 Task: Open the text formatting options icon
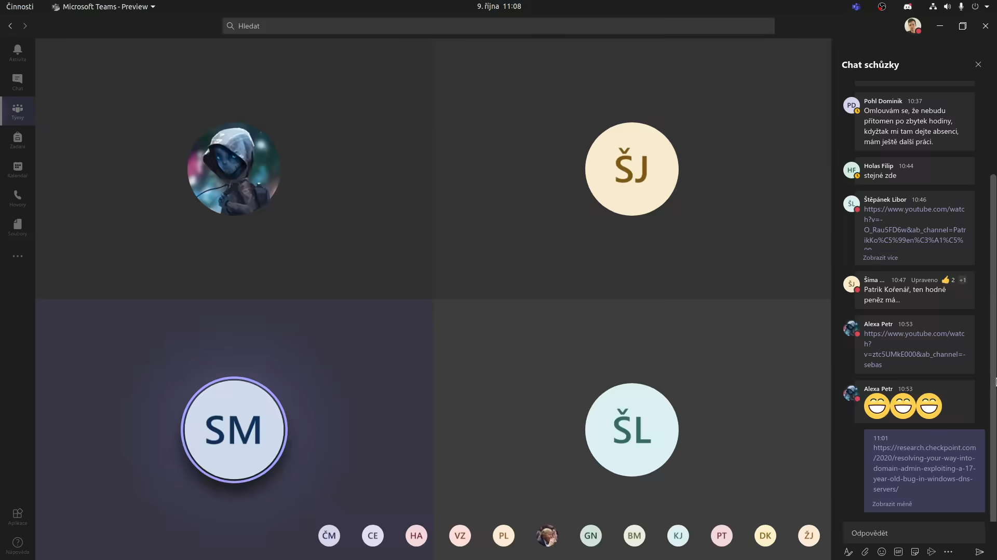[x=848, y=552]
